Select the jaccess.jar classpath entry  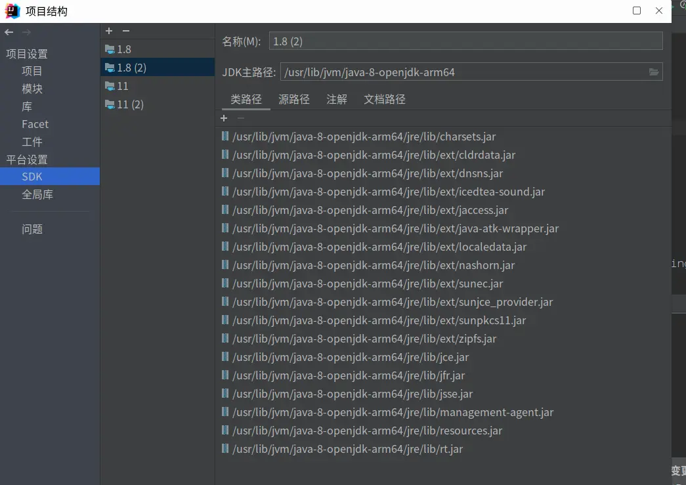click(444, 210)
